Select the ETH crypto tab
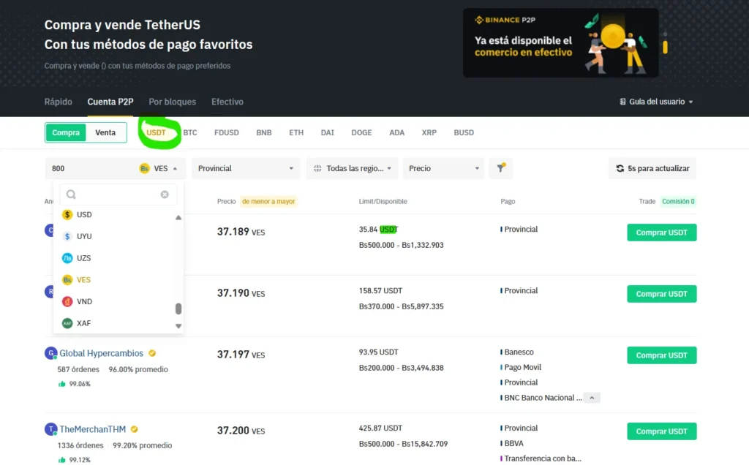749x465 pixels. (x=296, y=133)
